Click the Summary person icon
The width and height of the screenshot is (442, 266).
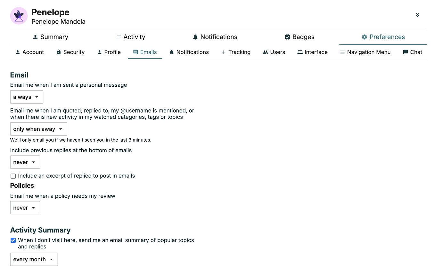tap(36, 37)
